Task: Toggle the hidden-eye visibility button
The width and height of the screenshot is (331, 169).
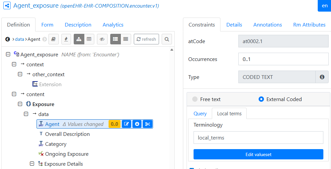Action: click(x=102, y=39)
